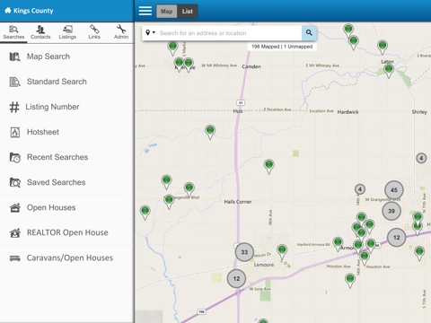
Task: Click the magnifier search button
Action: point(309,32)
